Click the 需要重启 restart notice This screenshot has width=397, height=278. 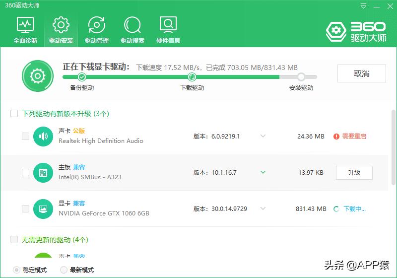click(x=354, y=136)
